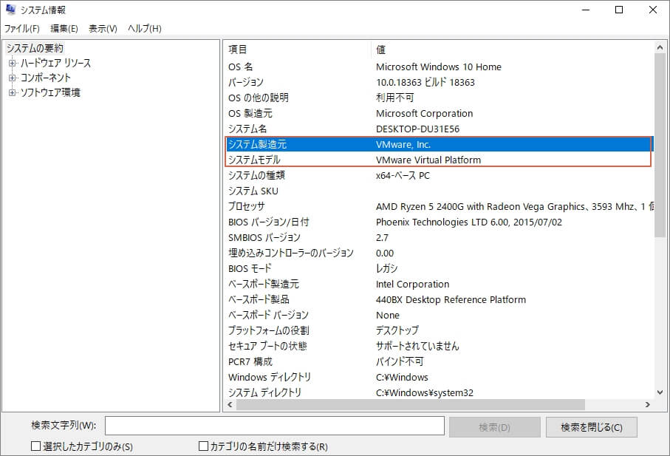Select the システム SKU row
Image resolution: width=670 pixels, height=456 pixels.
click(x=439, y=191)
